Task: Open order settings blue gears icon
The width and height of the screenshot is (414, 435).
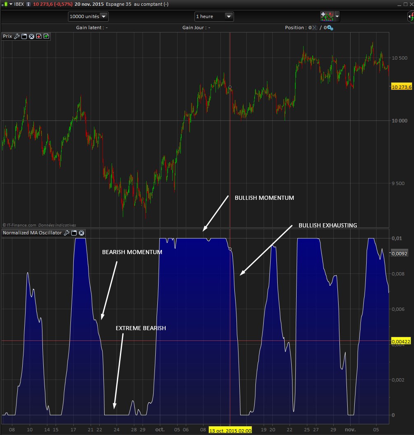Action: point(330,28)
